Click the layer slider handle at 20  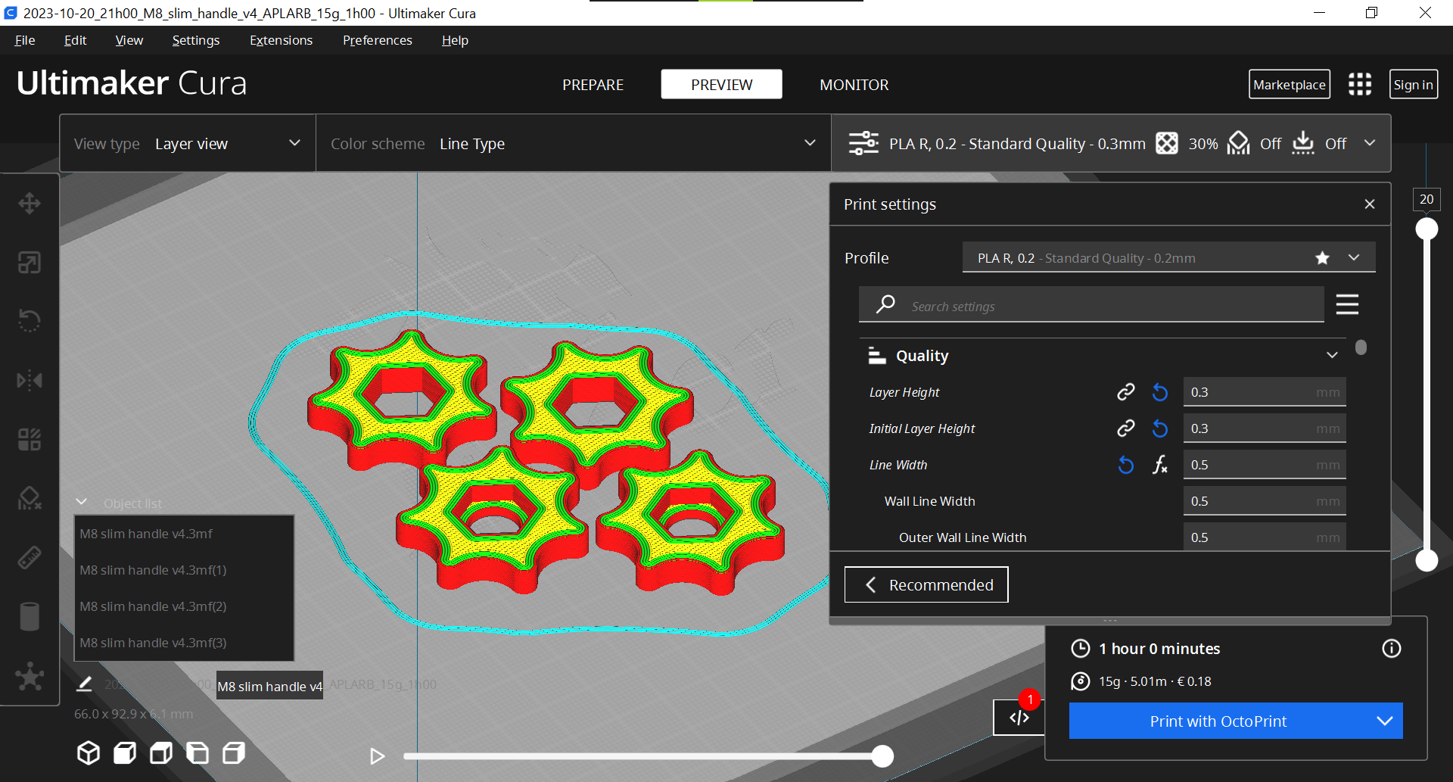coord(1427,228)
